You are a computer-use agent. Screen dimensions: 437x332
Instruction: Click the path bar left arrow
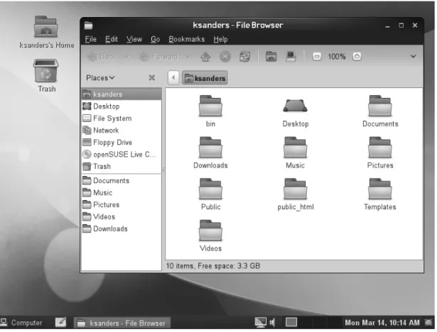point(173,77)
